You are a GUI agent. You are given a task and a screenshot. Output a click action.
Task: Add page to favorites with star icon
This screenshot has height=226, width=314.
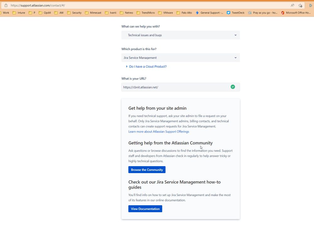coord(300,5)
